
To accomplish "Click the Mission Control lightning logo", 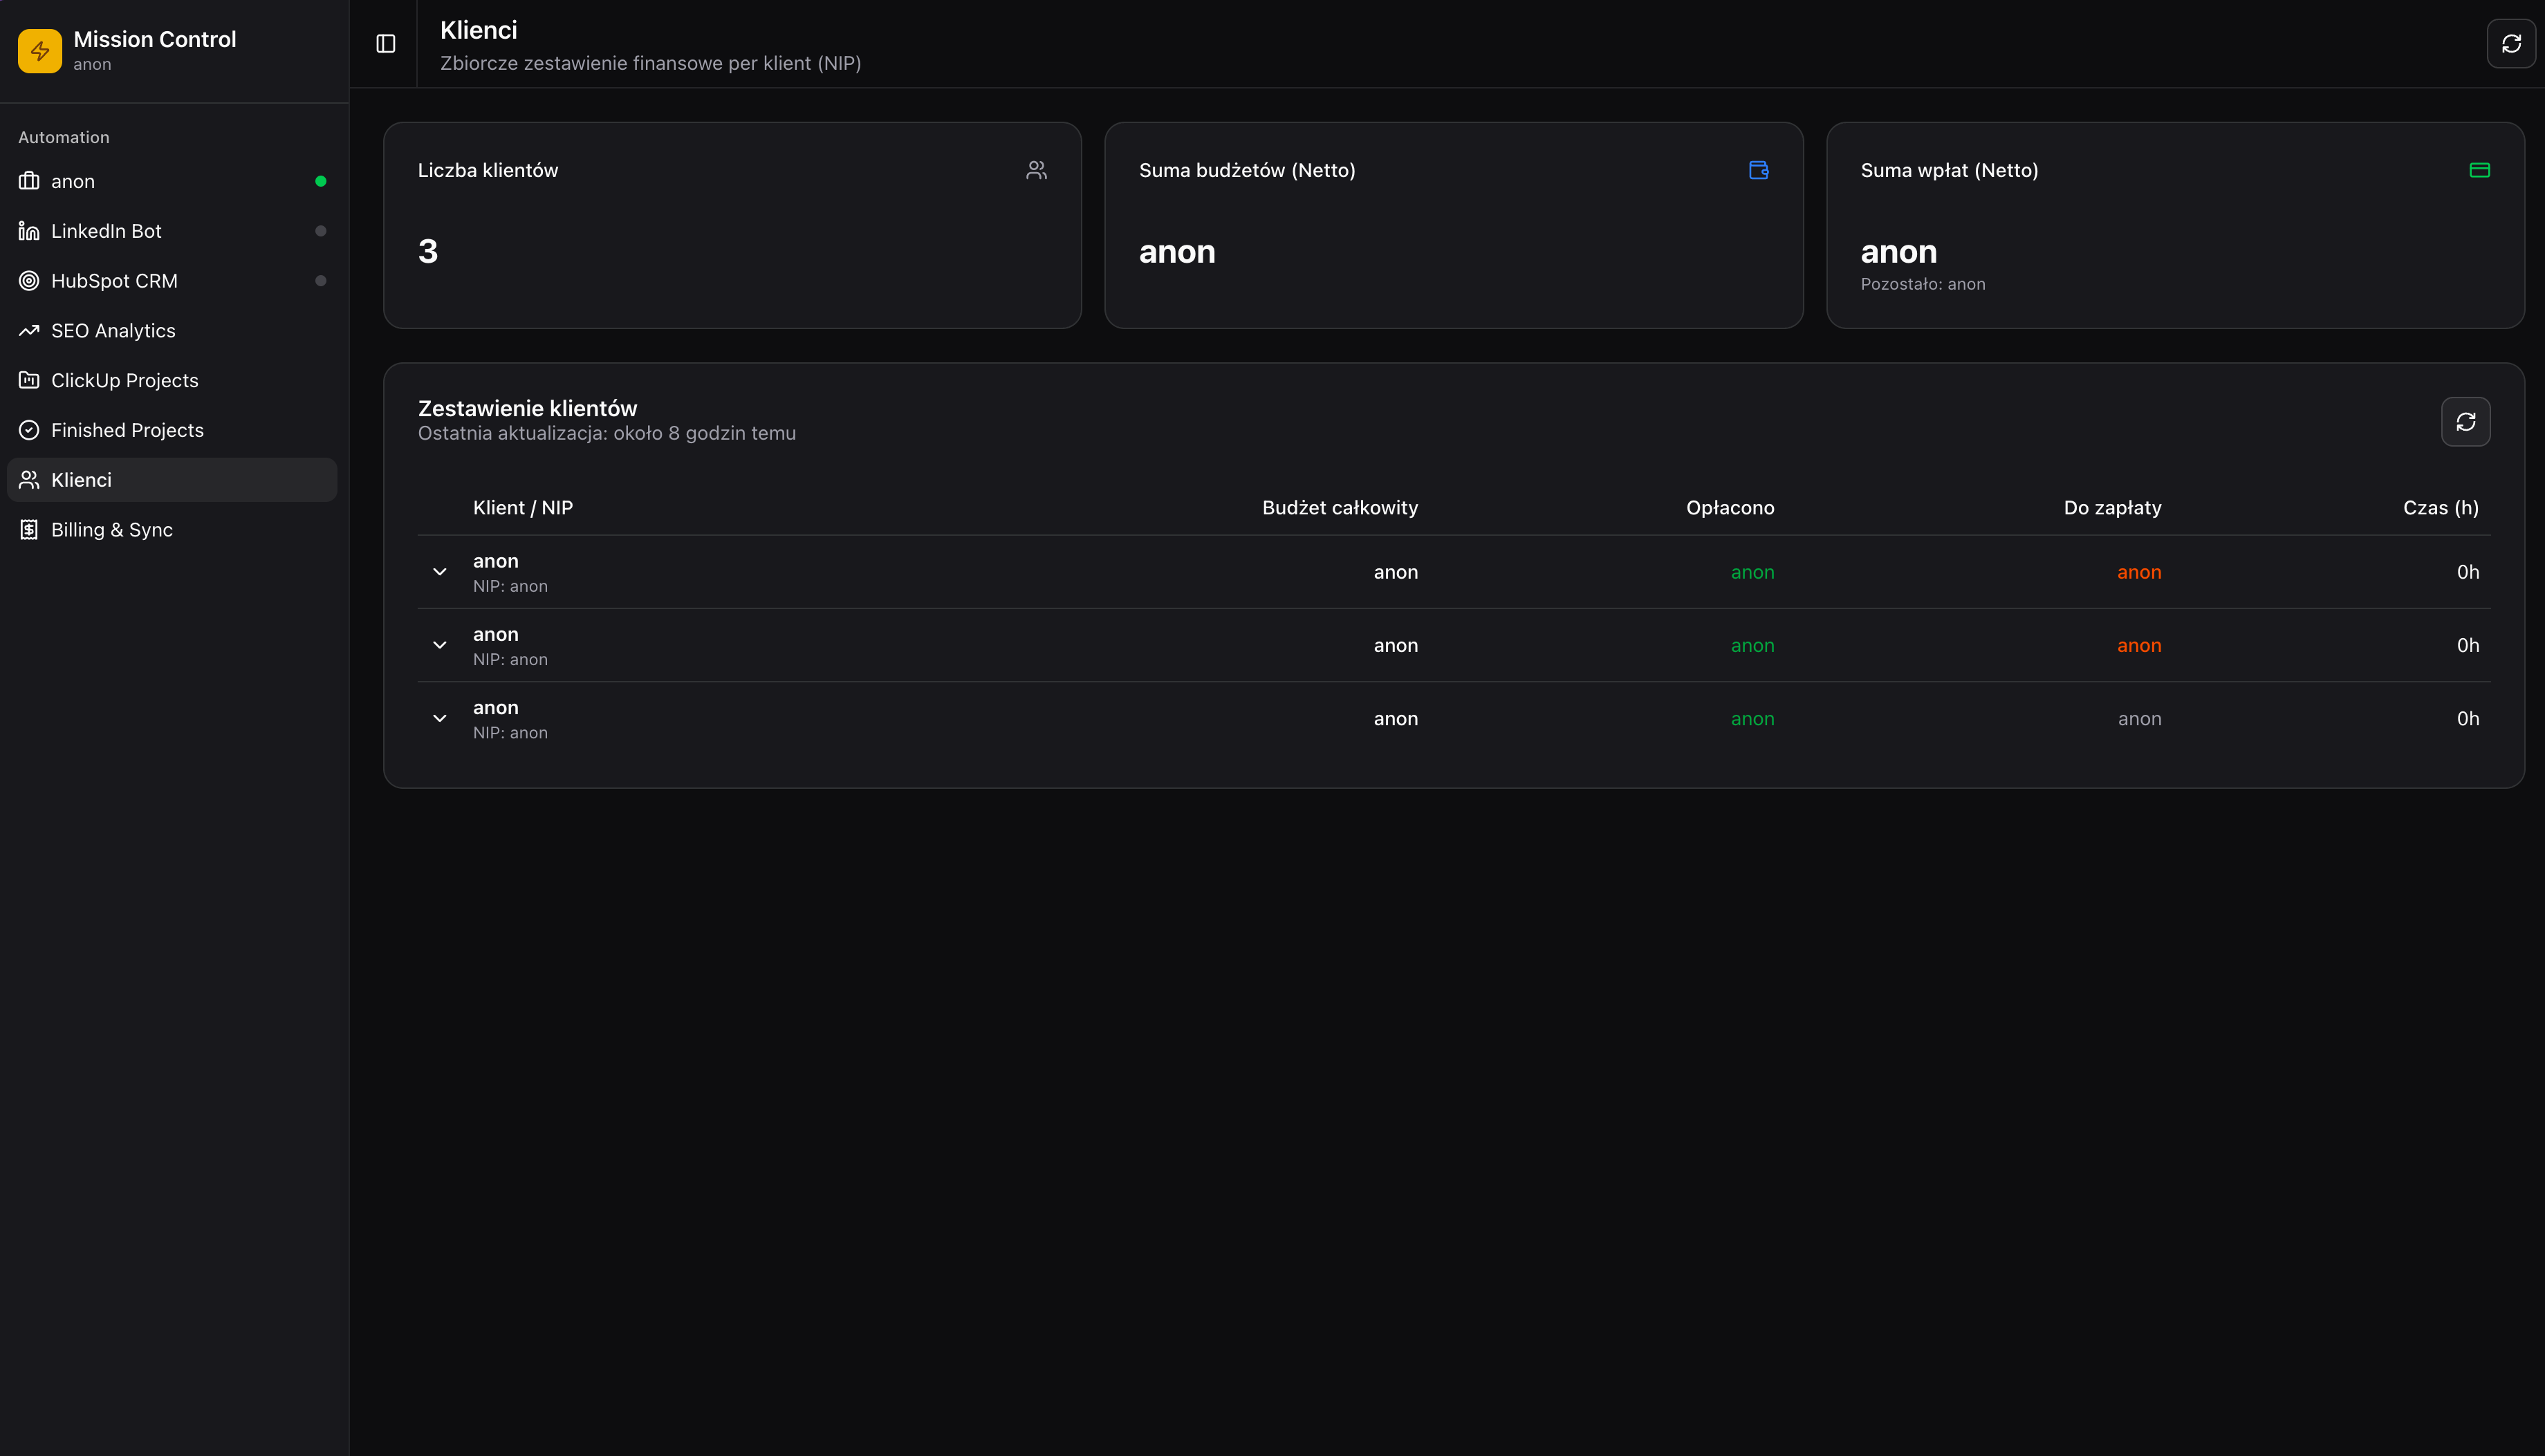I will click(x=40, y=50).
